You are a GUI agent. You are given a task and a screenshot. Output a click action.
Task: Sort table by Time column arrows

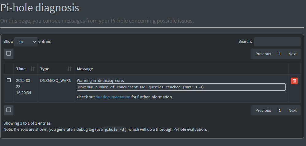click(x=33, y=69)
